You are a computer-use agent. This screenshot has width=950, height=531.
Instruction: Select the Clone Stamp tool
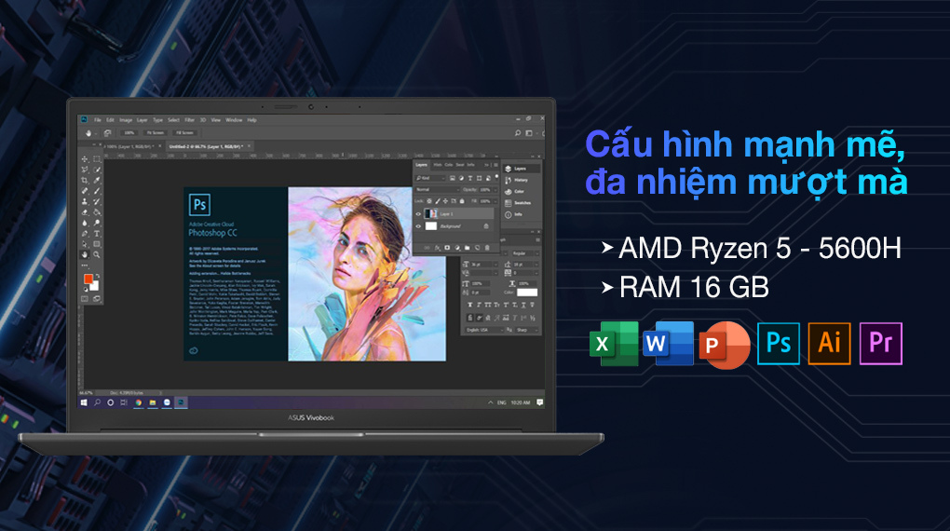point(84,201)
